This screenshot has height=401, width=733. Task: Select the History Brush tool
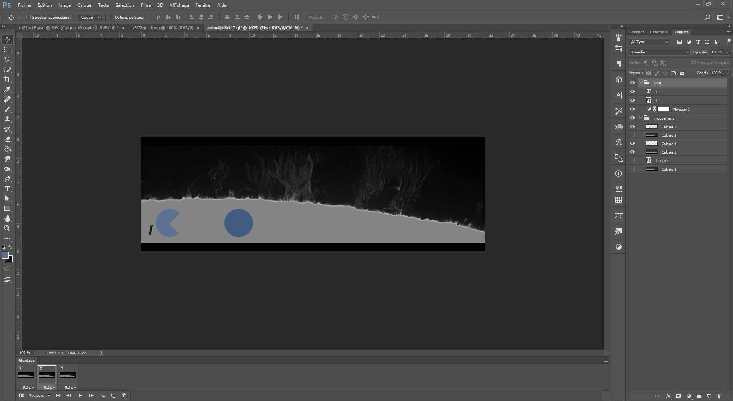7,129
